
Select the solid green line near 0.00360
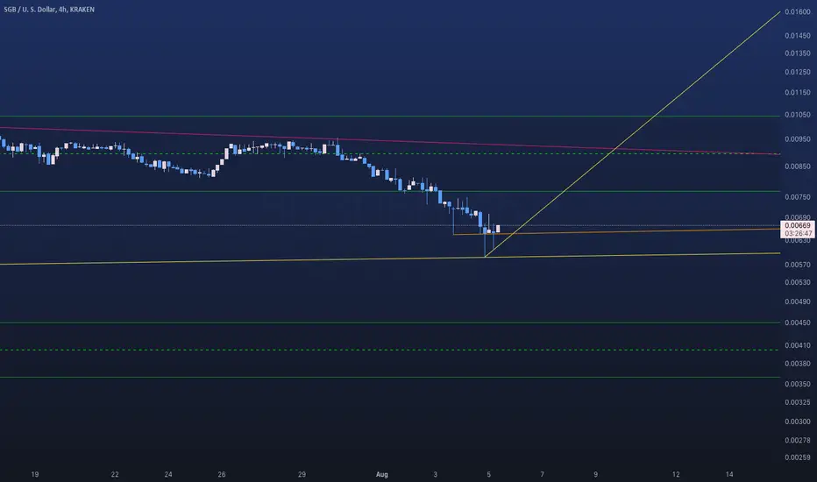pyautogui.click(x=391, y=377)
